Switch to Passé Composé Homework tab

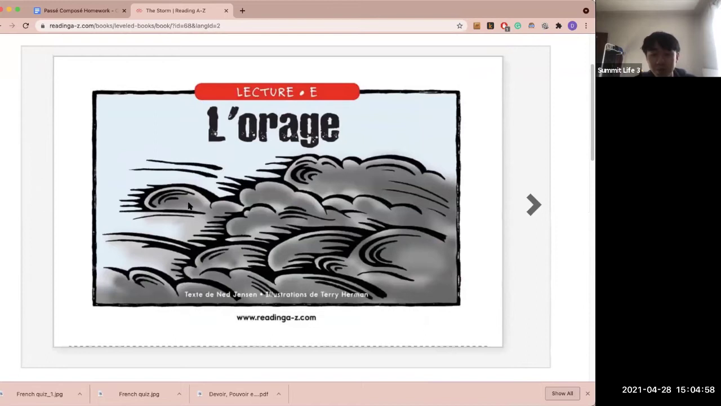tap(79, 11)
